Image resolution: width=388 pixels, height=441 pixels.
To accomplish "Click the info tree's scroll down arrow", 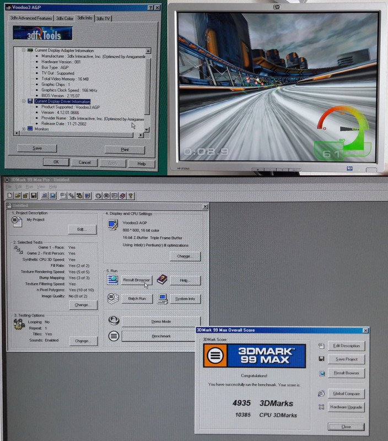I will 147,130.
